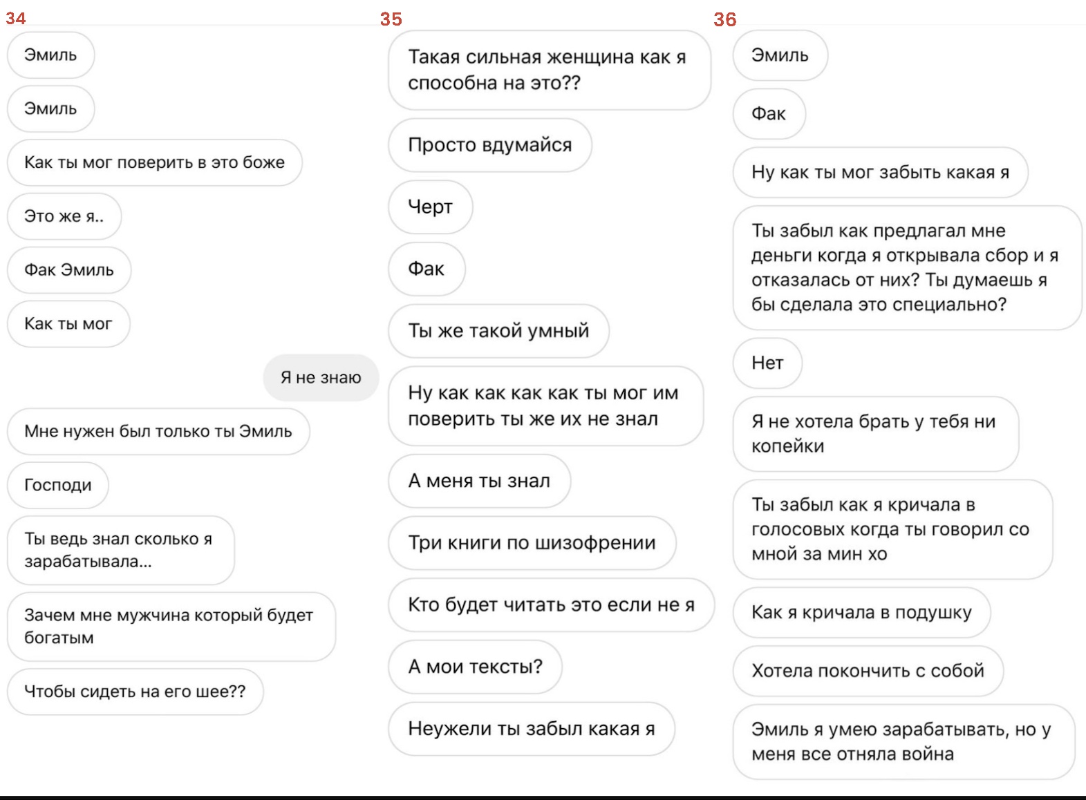Select the 'Ну как ты мог забыть какая я' message
Image resolution: width=1086 pixels, height=800 pixels.
[881, 172]
